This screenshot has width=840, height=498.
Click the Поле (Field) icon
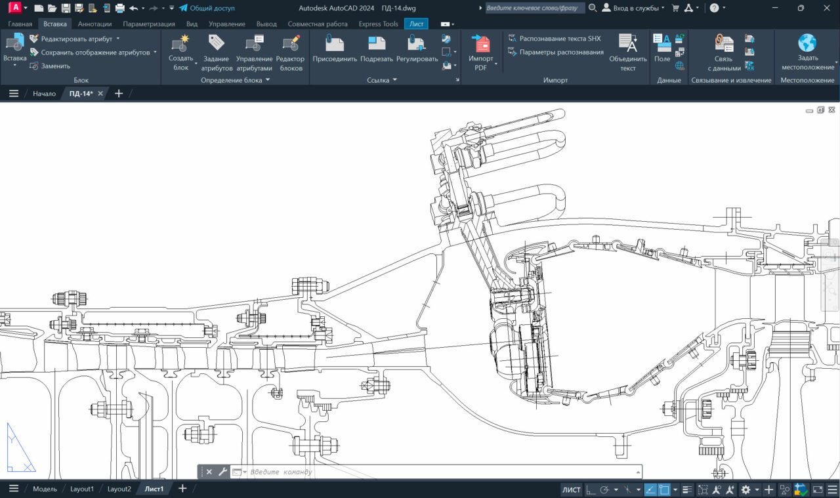click(x=662, y=44)
